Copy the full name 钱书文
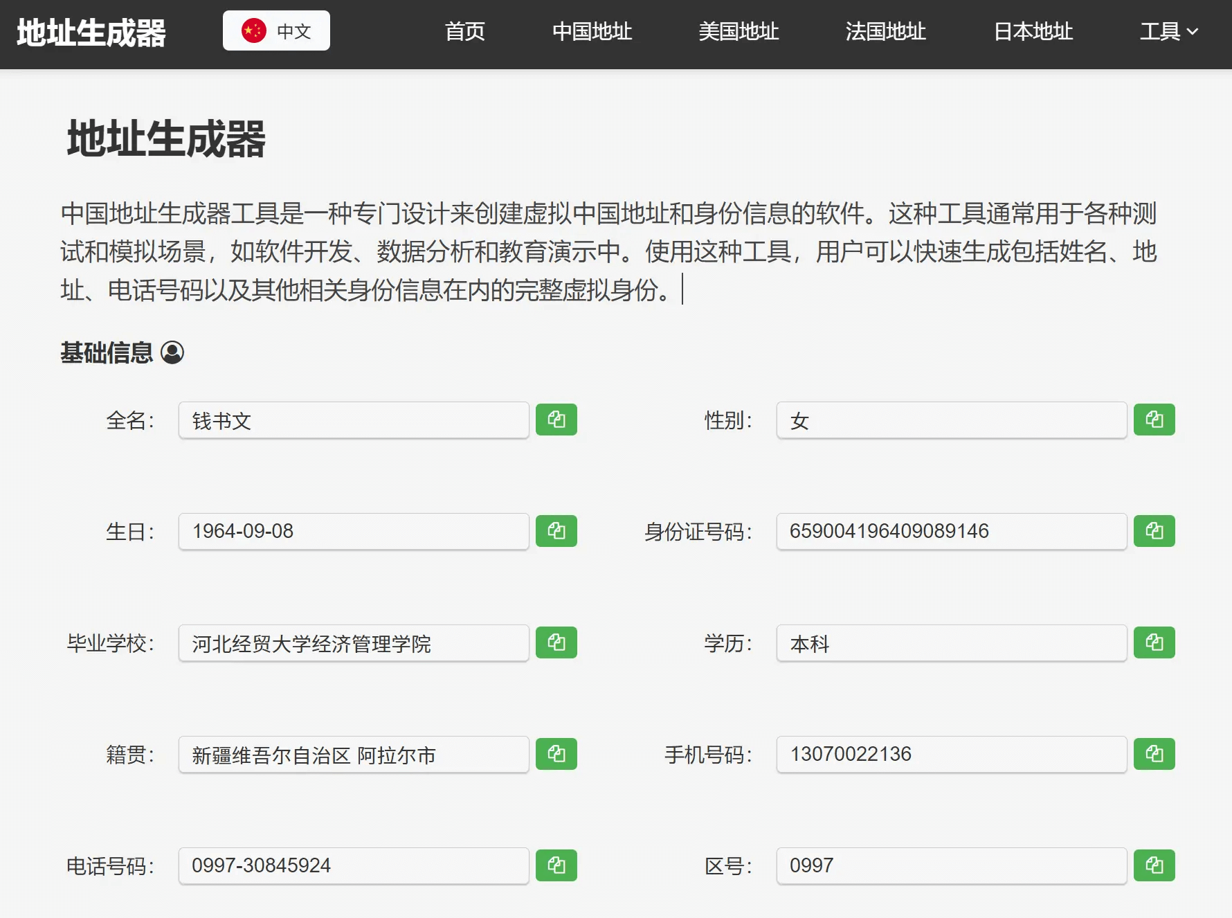Image resolution: width=1232 pixels, height=918 pixels. click(556, 420)
